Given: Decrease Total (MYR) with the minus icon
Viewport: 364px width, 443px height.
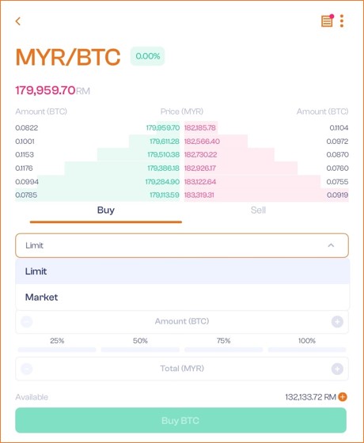Looking at the screenshot, I should [x=27, y=369].
